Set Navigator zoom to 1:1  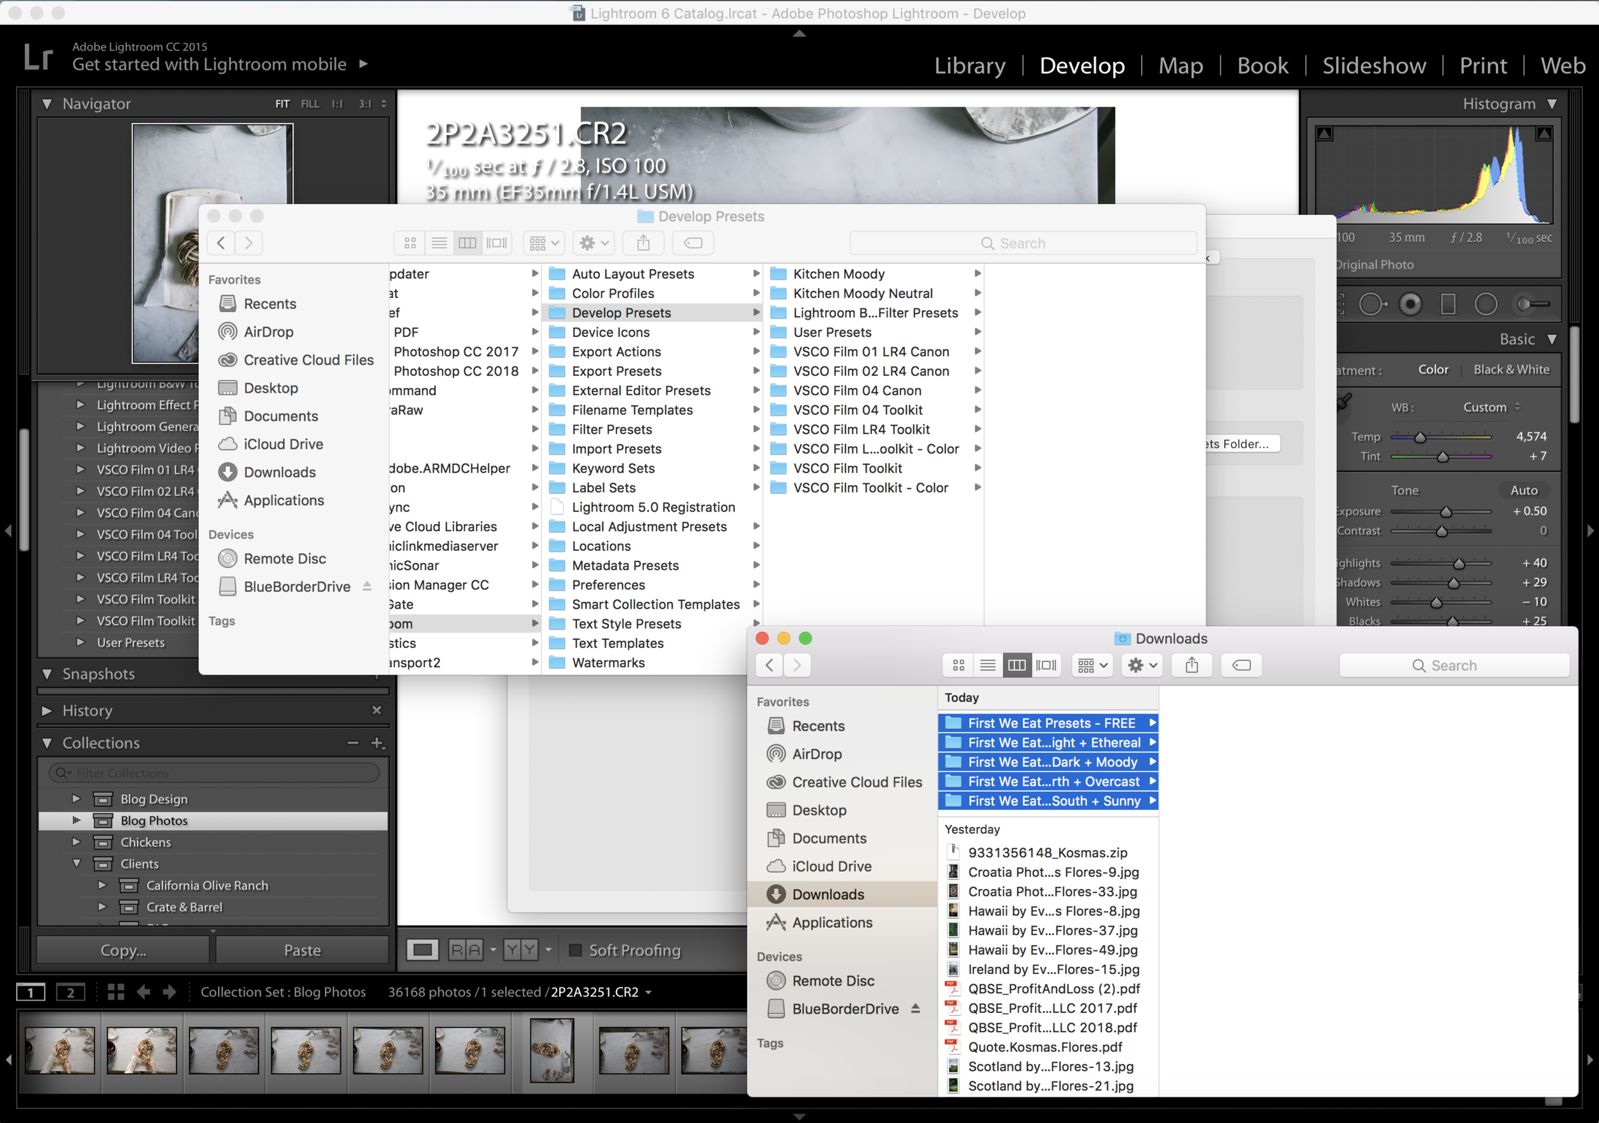click(337, 104)
